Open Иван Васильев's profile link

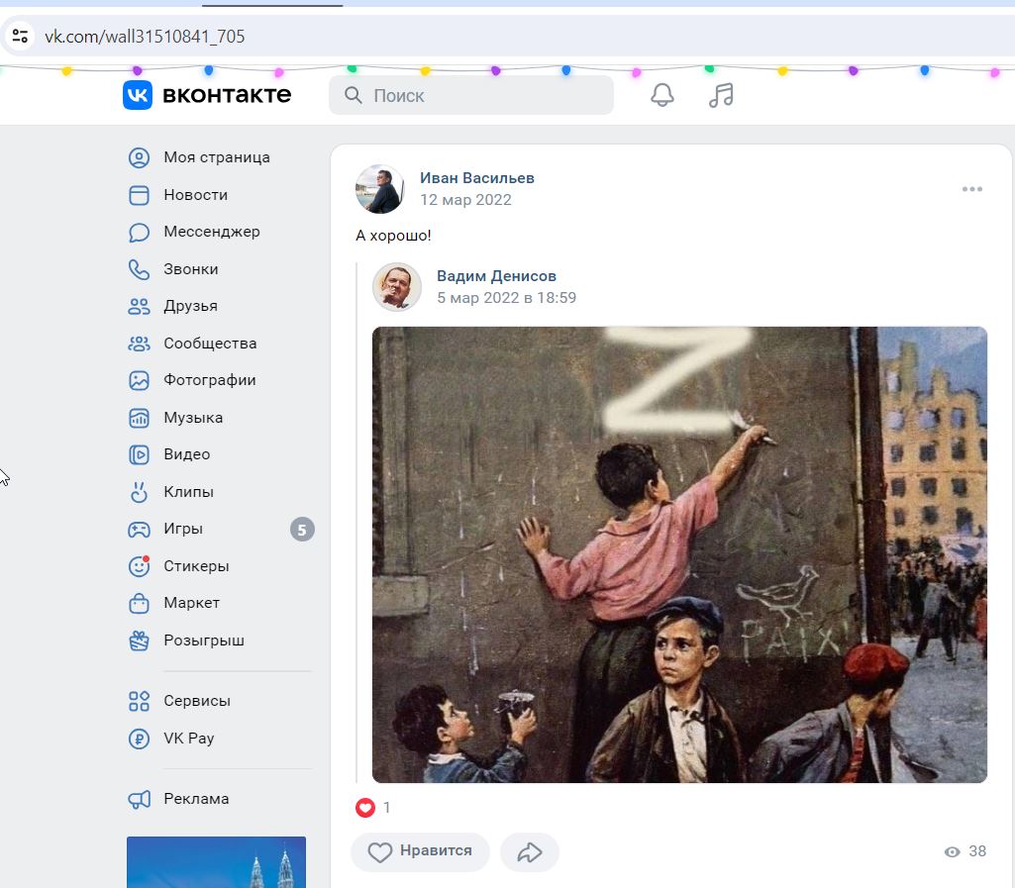tap(477, 178)
